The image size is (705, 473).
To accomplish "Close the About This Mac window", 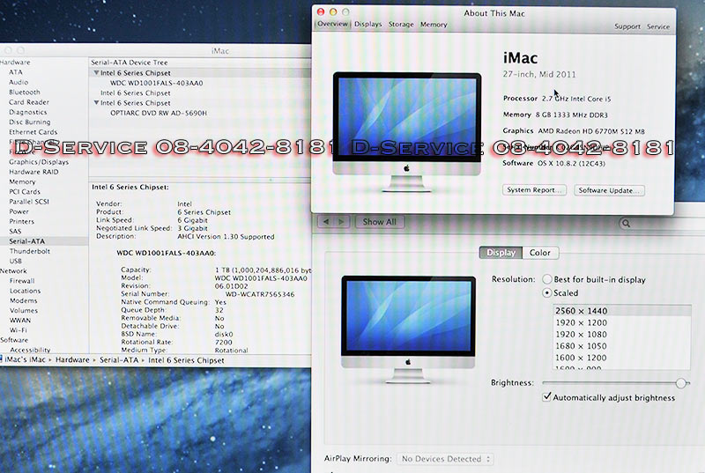I will click(x=321, y=12).
